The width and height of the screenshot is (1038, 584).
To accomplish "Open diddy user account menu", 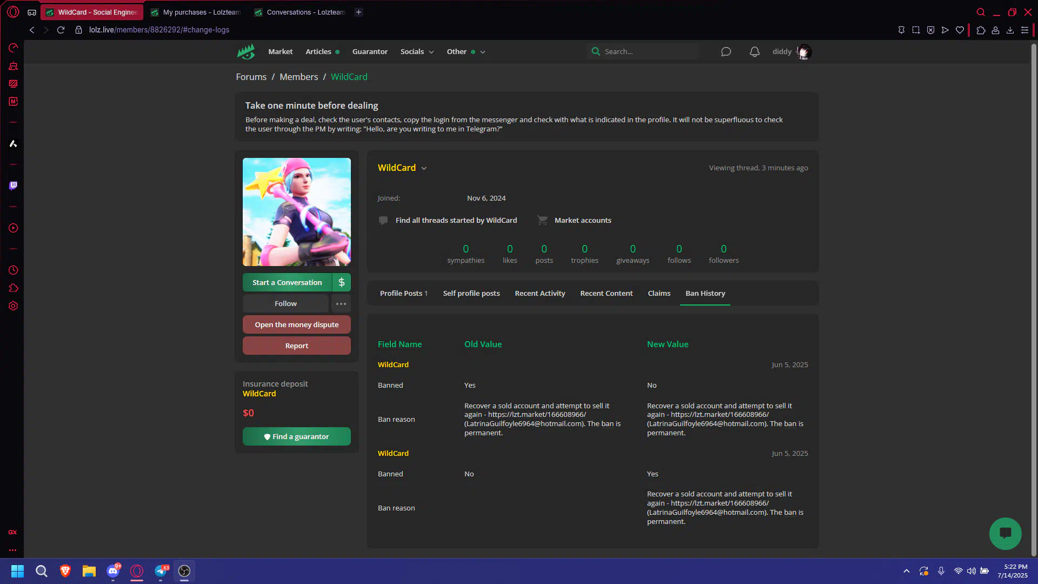I will (791, 51).
